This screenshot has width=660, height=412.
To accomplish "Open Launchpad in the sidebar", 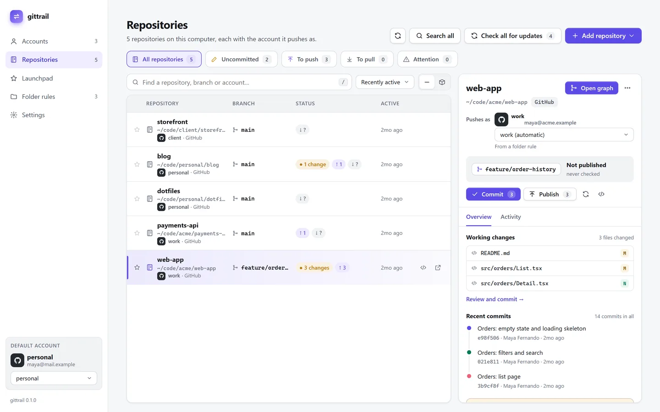I will pos(54,78).
